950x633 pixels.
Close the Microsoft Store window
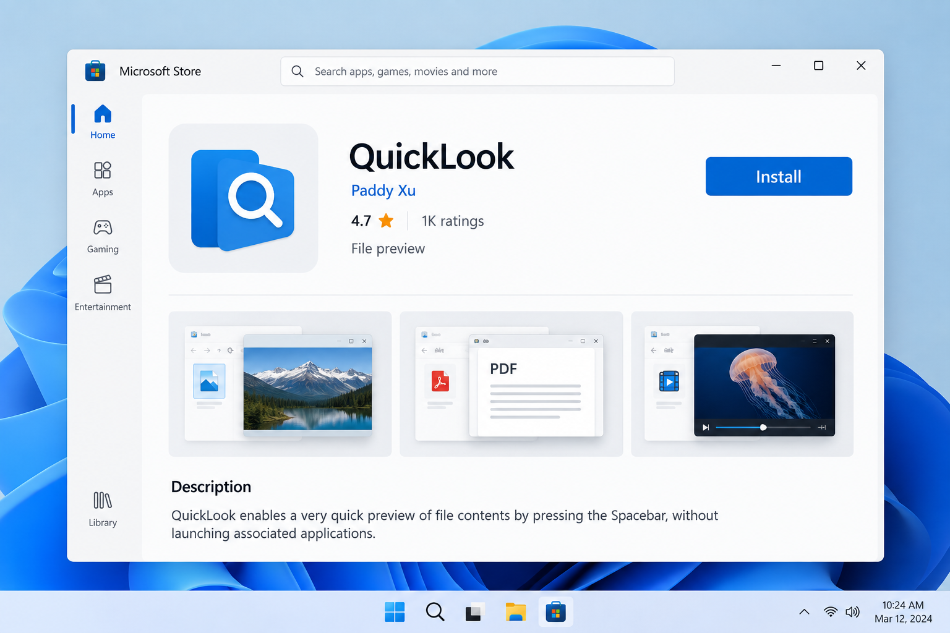(x=861, y=66)
